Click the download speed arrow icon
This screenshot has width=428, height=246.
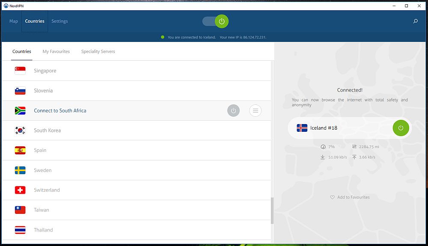pyautogui.click(x=323, y=157)
